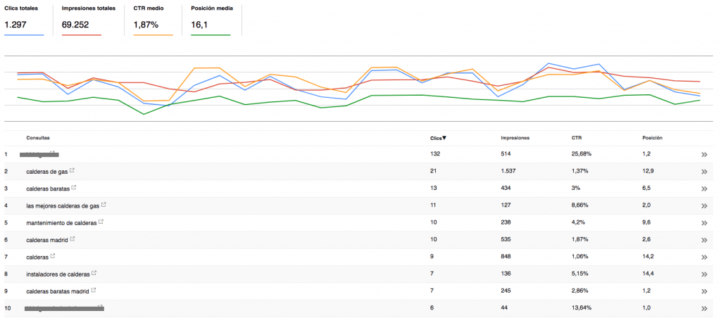The width and height of the screenshot is (721, 318).
Task: Select the '69.252' total impressions figure
Action: tap(75, 25)
